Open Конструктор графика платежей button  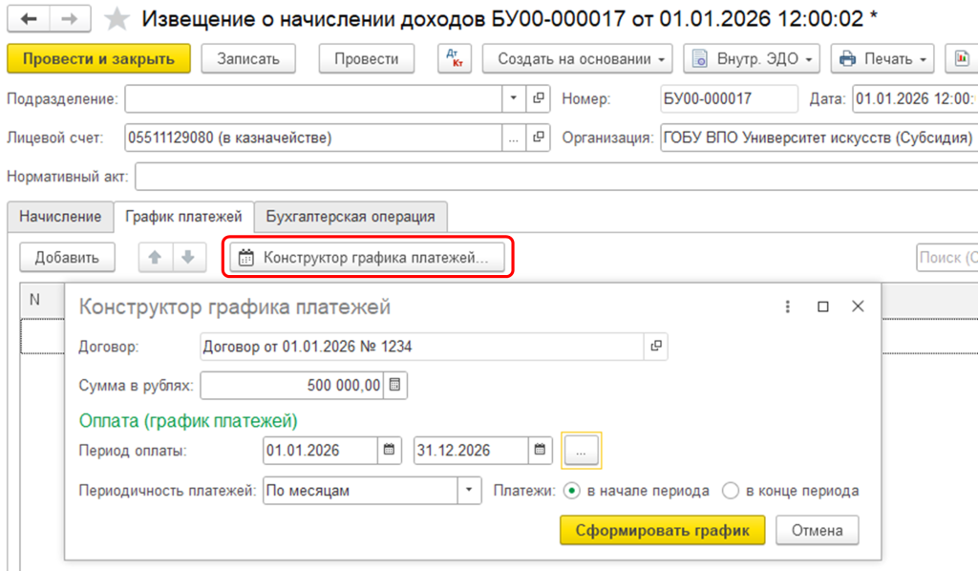[368, 257]
